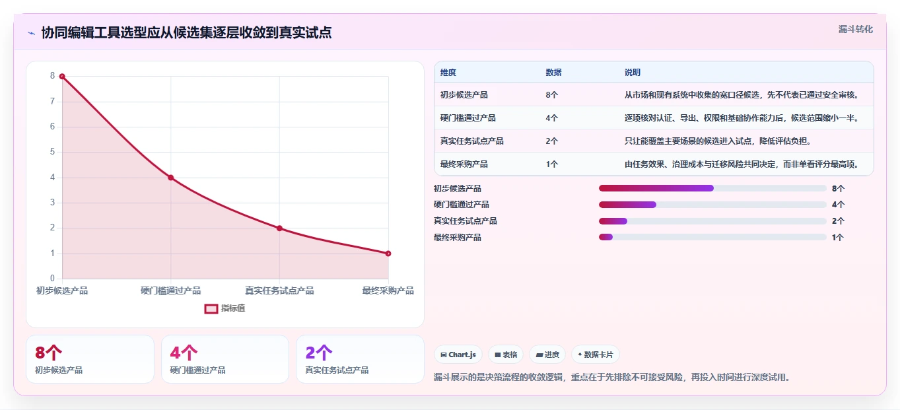
Task: Click the 初步候选产品 x-axis label
Action: 62,290
